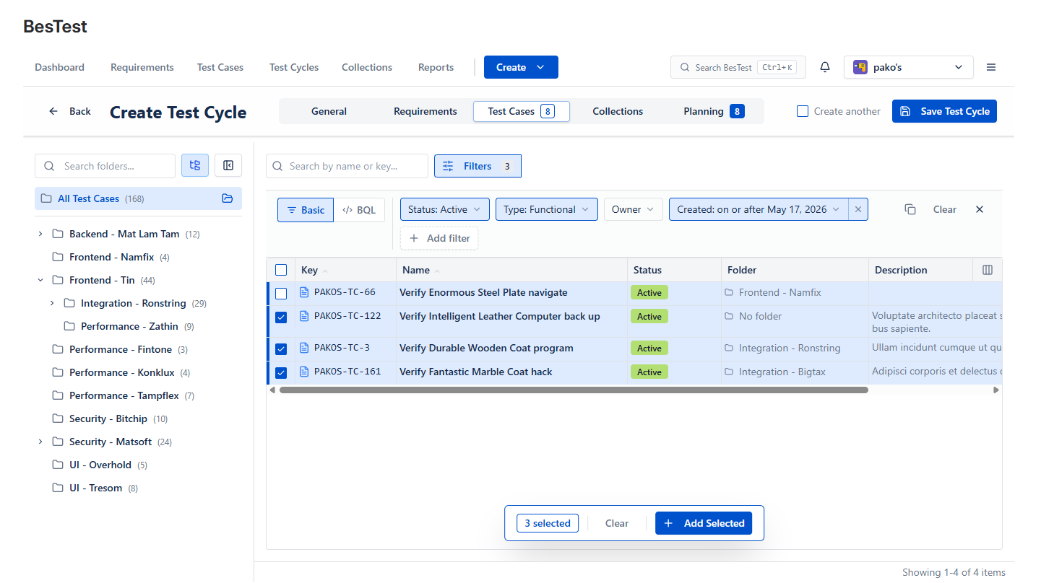The width and height of the screenshot is (1041, 583).
Task: Switch to Basic filter mode
Action: coord(306,210)
